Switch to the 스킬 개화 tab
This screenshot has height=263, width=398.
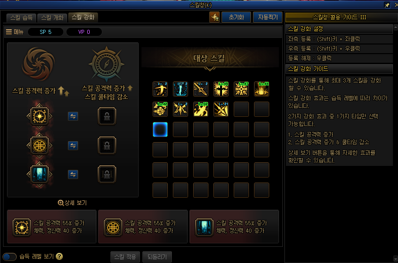pyautogui.click(x=52, y=18)
